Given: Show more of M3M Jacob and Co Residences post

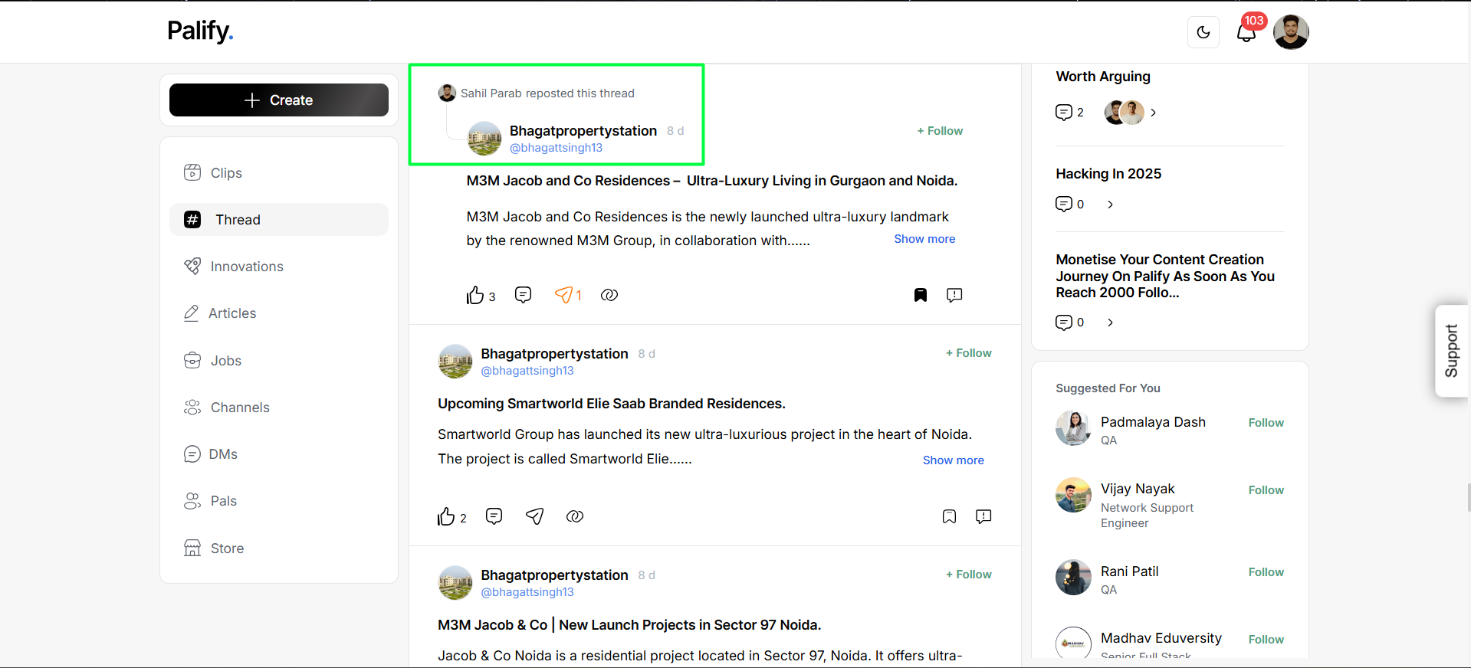Looking at the screenshot, I should point(924,239).
